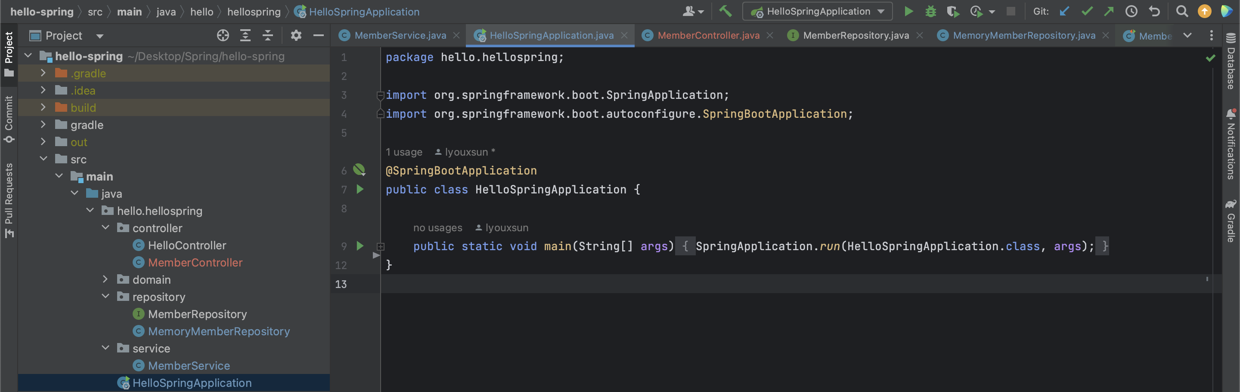The image size is (1240, 392).
Task: Run HelloSpringApplication with green play button
Action: [x=908, y=11]
